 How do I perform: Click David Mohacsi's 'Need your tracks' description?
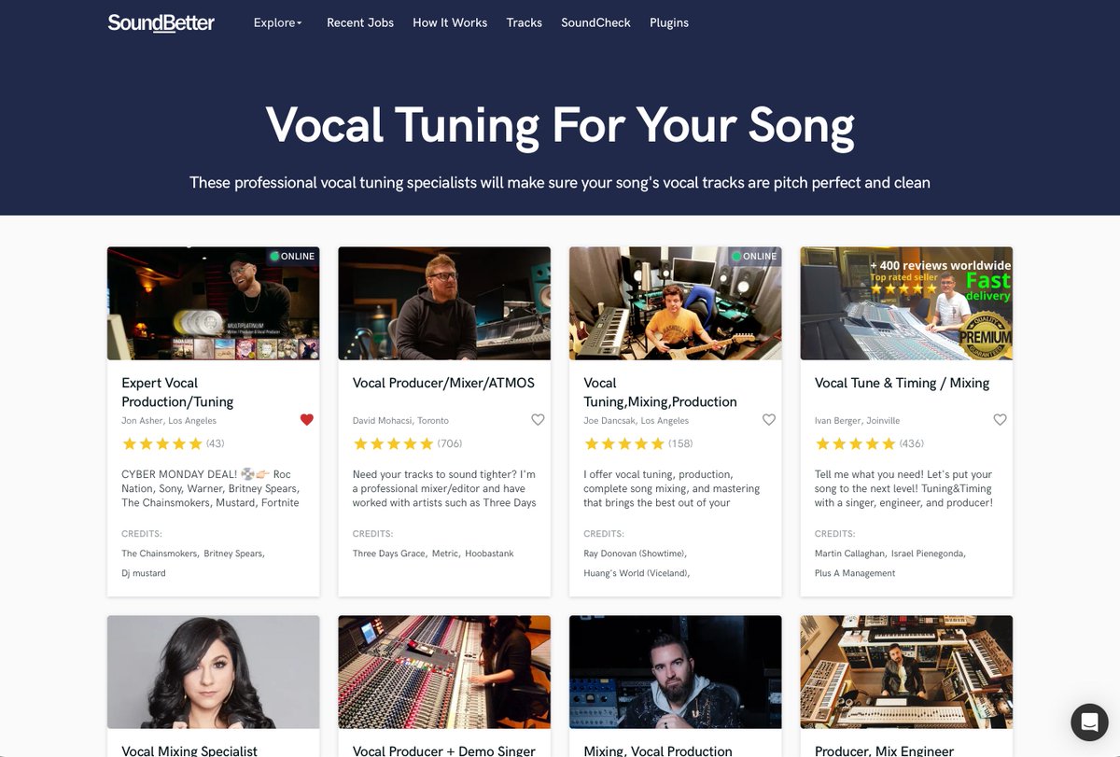click(444, 488)
